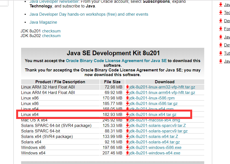Select file size '182.93 MB'

click(112, 115)
